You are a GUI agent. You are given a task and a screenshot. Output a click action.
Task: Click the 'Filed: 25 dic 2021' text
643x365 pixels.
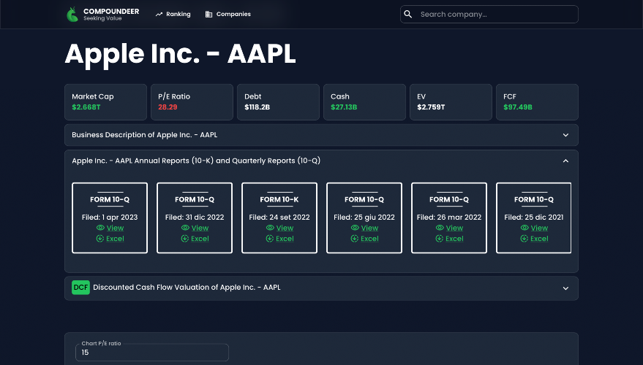click(x=534, y=218)
